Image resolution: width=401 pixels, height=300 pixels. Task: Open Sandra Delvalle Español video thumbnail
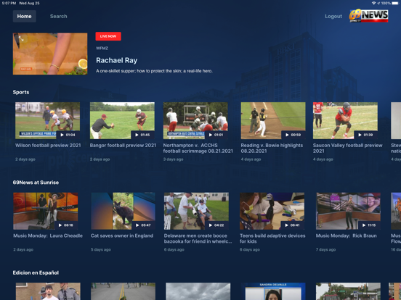(273, 291)
